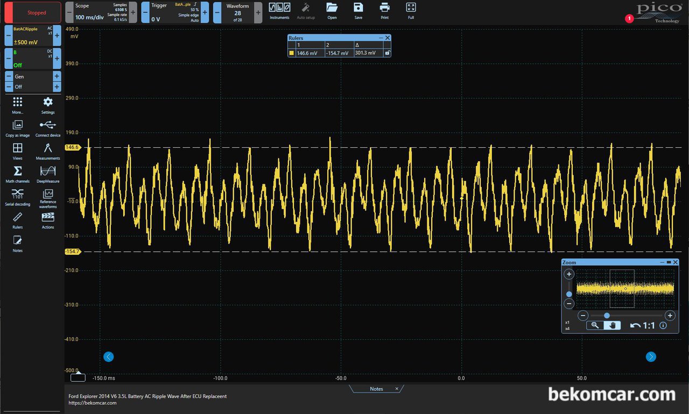Click Waveform buffer plus button
Viewport: 689px width, 414px height.
tap(258, 12)
